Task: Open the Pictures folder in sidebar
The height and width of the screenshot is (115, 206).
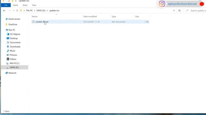Action: (x=14, y=55)
